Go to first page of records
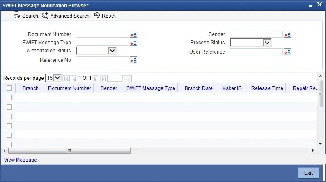The height and width of the screenshot is (182, 326). coord(66,79)
